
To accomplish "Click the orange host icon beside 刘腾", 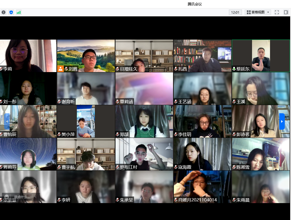I will [x=60, y=69].
